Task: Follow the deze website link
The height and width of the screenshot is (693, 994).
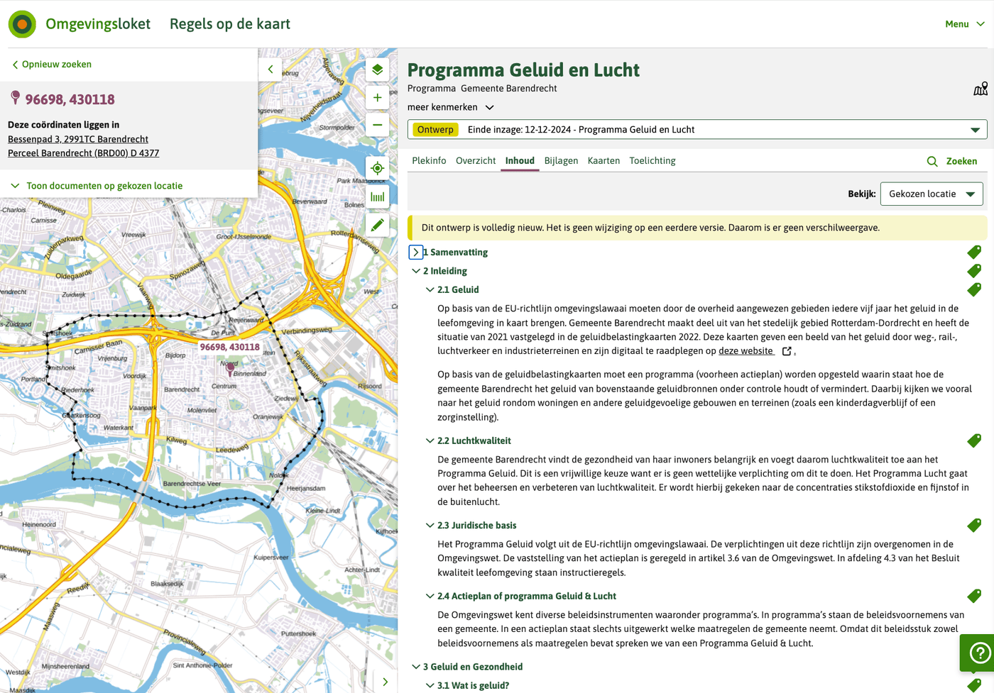Action: coord(745,351)
